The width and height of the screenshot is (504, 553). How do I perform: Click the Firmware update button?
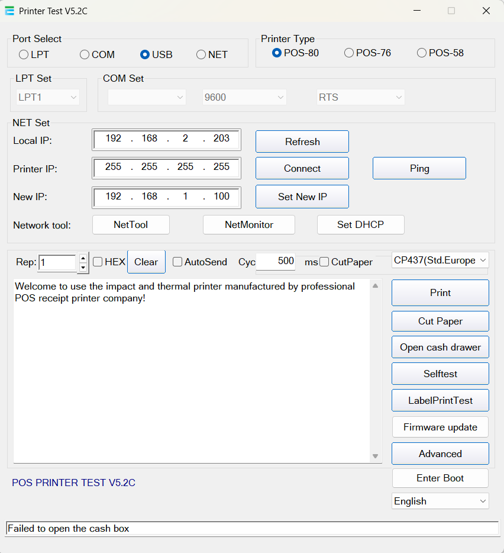tap(440, 427)
